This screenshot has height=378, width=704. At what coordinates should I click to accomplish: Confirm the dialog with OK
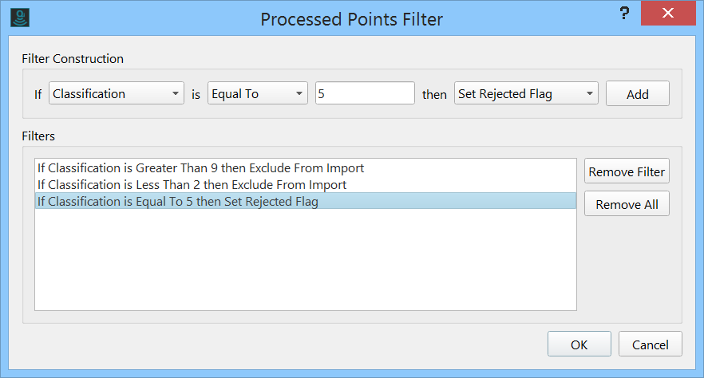[x=579, y=345]
